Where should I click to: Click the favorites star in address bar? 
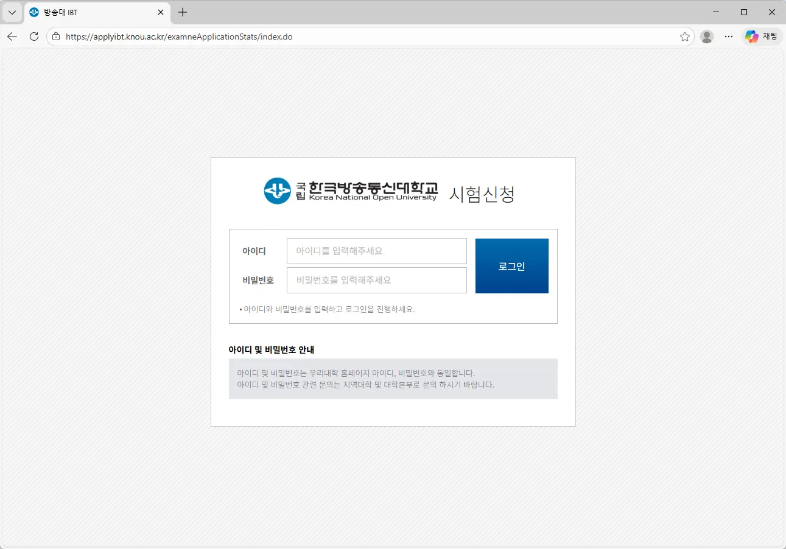click(x=684, y=36)
